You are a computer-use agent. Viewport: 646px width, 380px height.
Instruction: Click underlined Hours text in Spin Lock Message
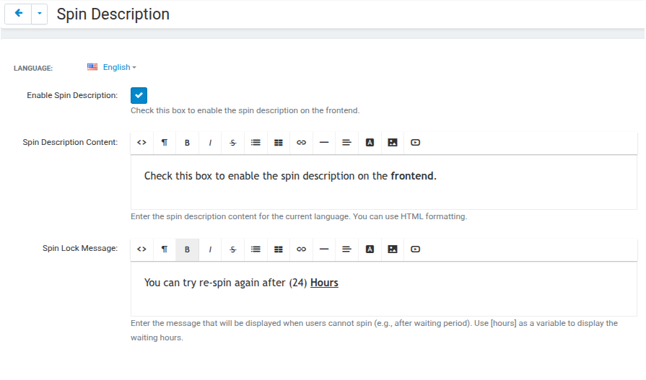tap(324, 283)
